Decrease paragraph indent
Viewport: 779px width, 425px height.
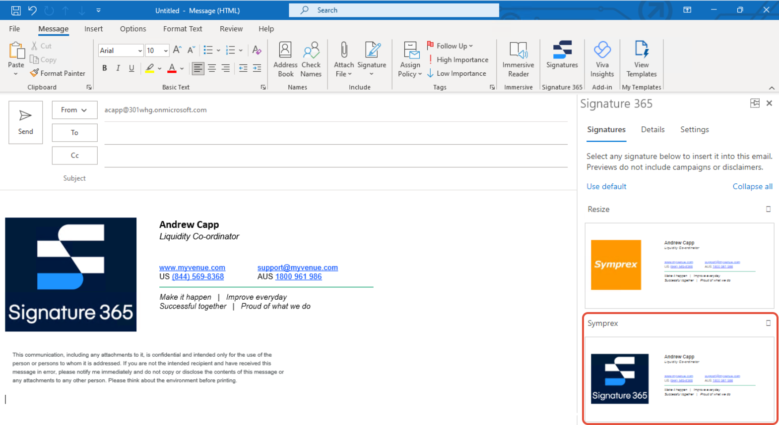tap(243, 68)
